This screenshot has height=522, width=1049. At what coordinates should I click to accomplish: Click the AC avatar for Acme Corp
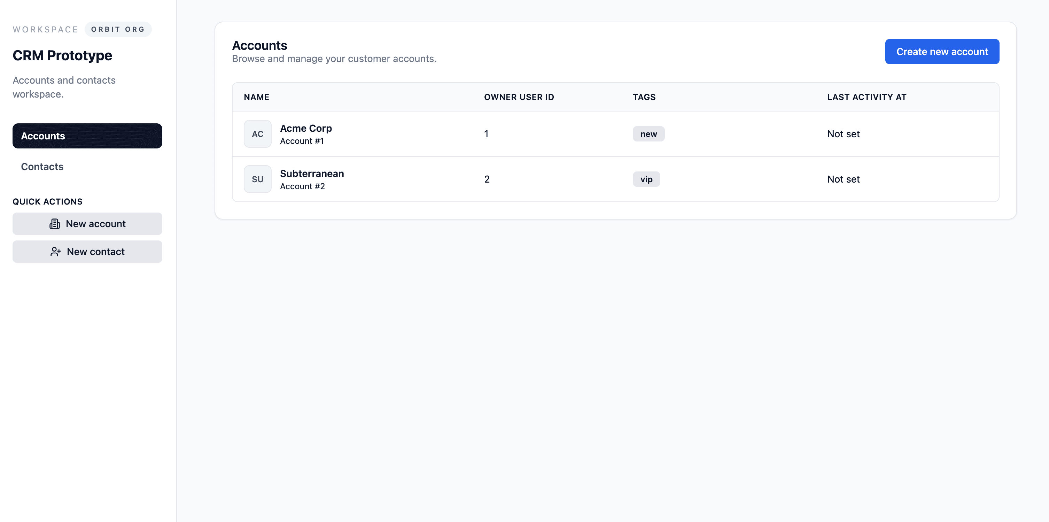(x=257, y=133)
